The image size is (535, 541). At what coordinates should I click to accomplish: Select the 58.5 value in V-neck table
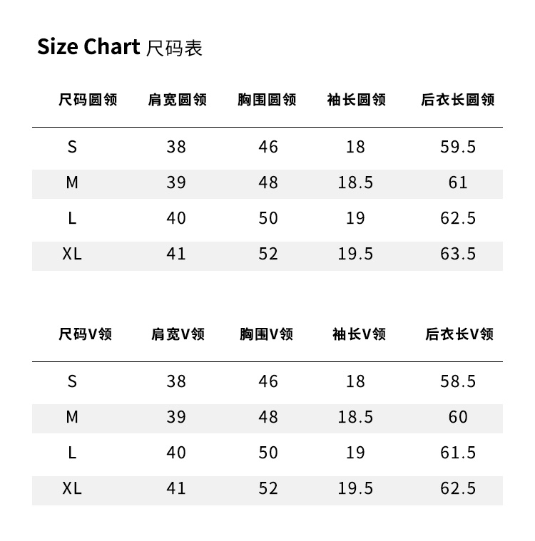click(458, 381)
